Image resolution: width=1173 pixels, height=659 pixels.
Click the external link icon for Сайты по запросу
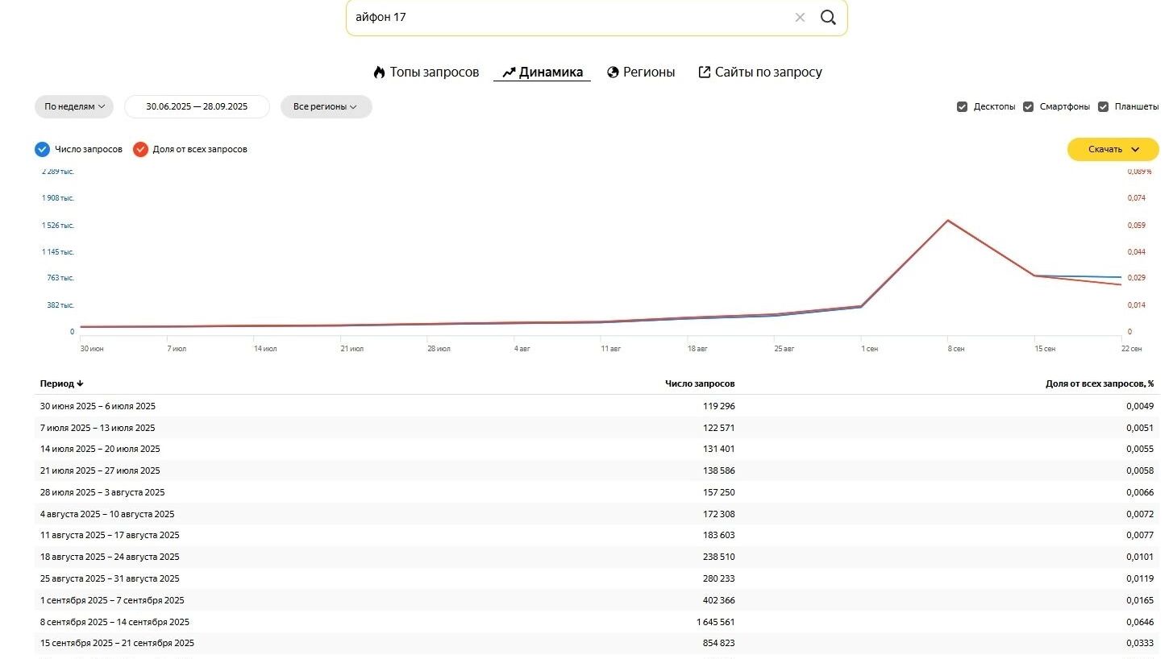tap(704, 73)
